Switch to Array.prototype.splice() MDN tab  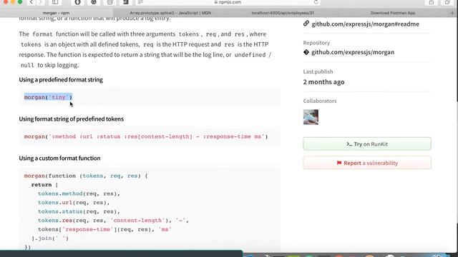click(x=170, y=13)
